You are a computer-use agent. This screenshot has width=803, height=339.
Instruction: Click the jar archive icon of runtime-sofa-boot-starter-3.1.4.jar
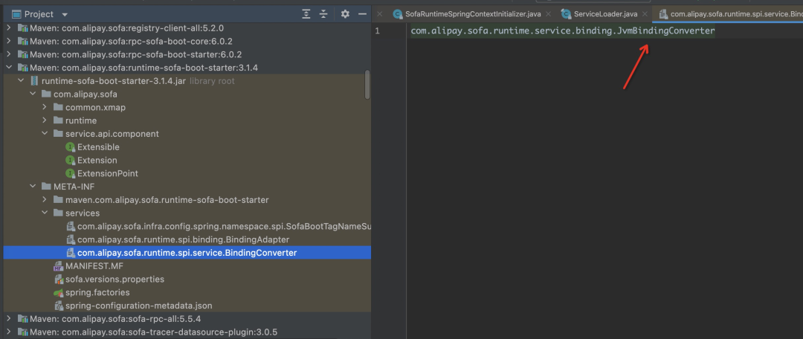click(34, 81)
